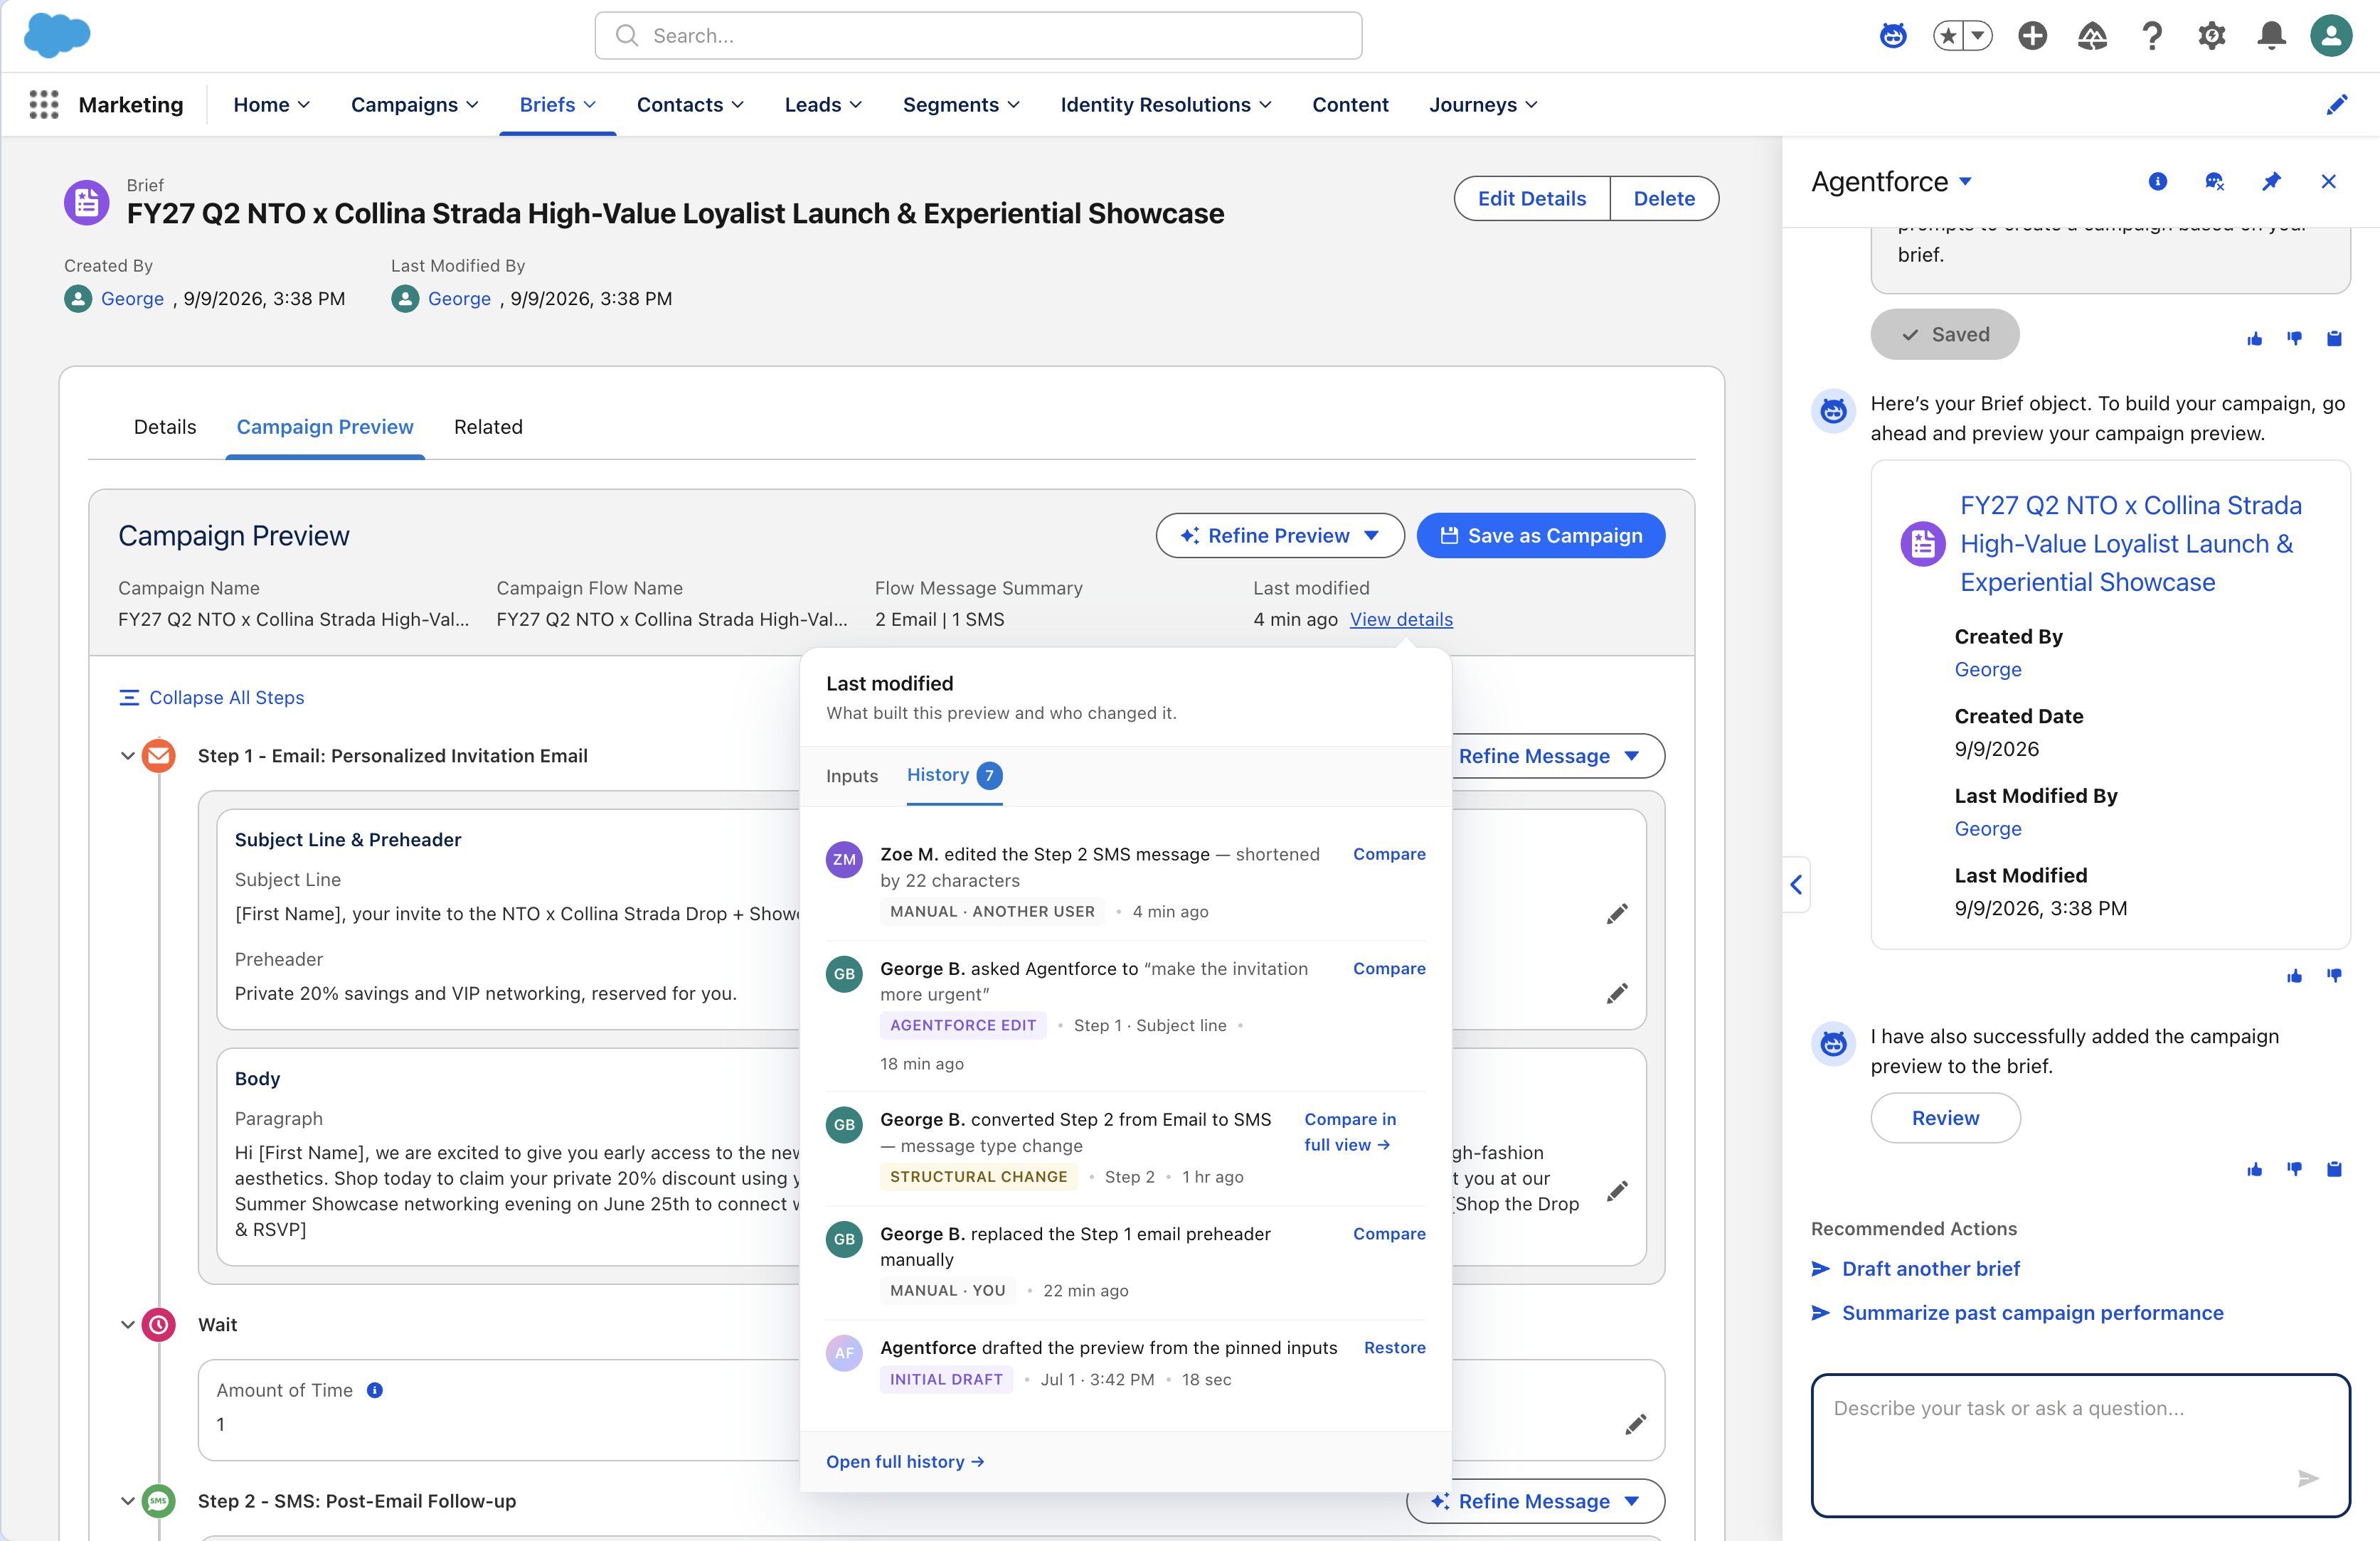Thumbs down the Brief object card

click(2334, 976)
